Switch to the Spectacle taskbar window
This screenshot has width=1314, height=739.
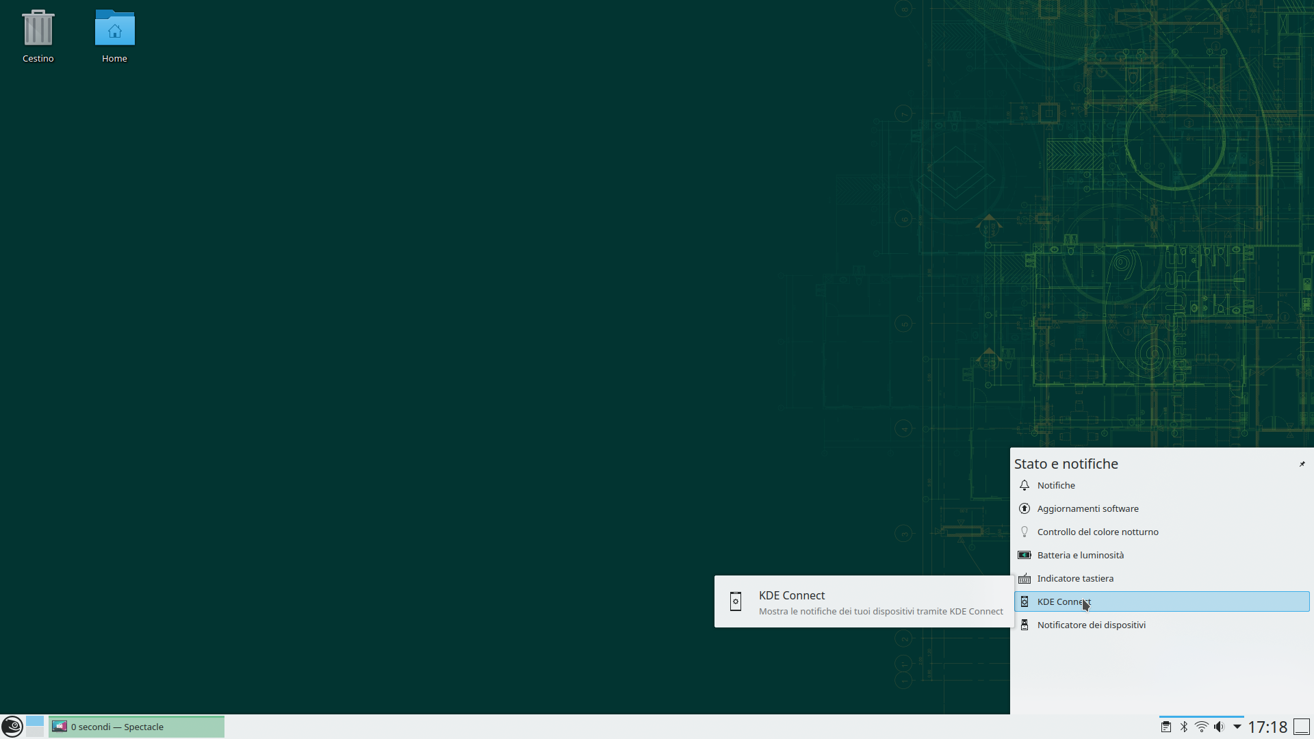coord(136,727)
